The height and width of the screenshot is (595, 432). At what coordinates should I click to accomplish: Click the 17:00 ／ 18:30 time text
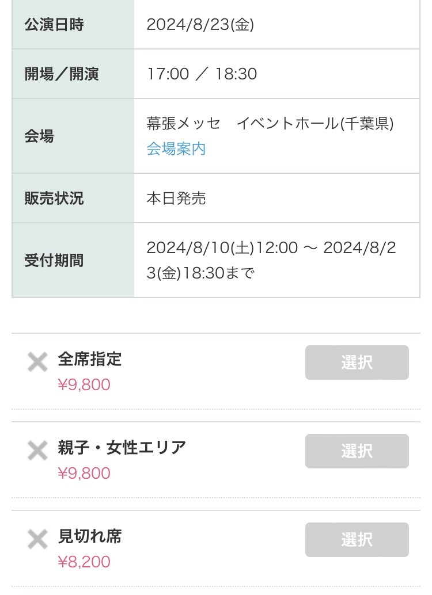(202, 74)
